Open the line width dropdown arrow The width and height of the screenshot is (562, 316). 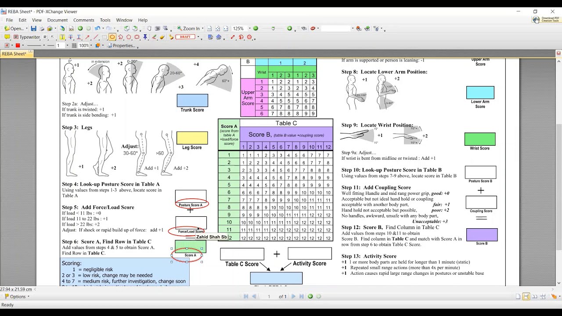coord(67,46)
